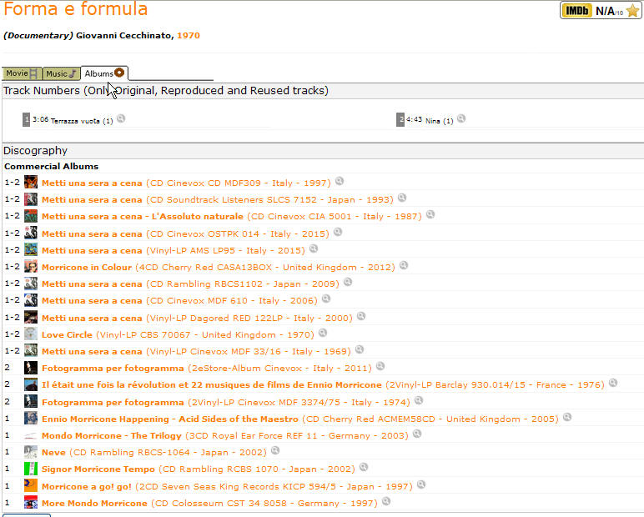Click magnifier icon after Neve row

click(275, 450)
